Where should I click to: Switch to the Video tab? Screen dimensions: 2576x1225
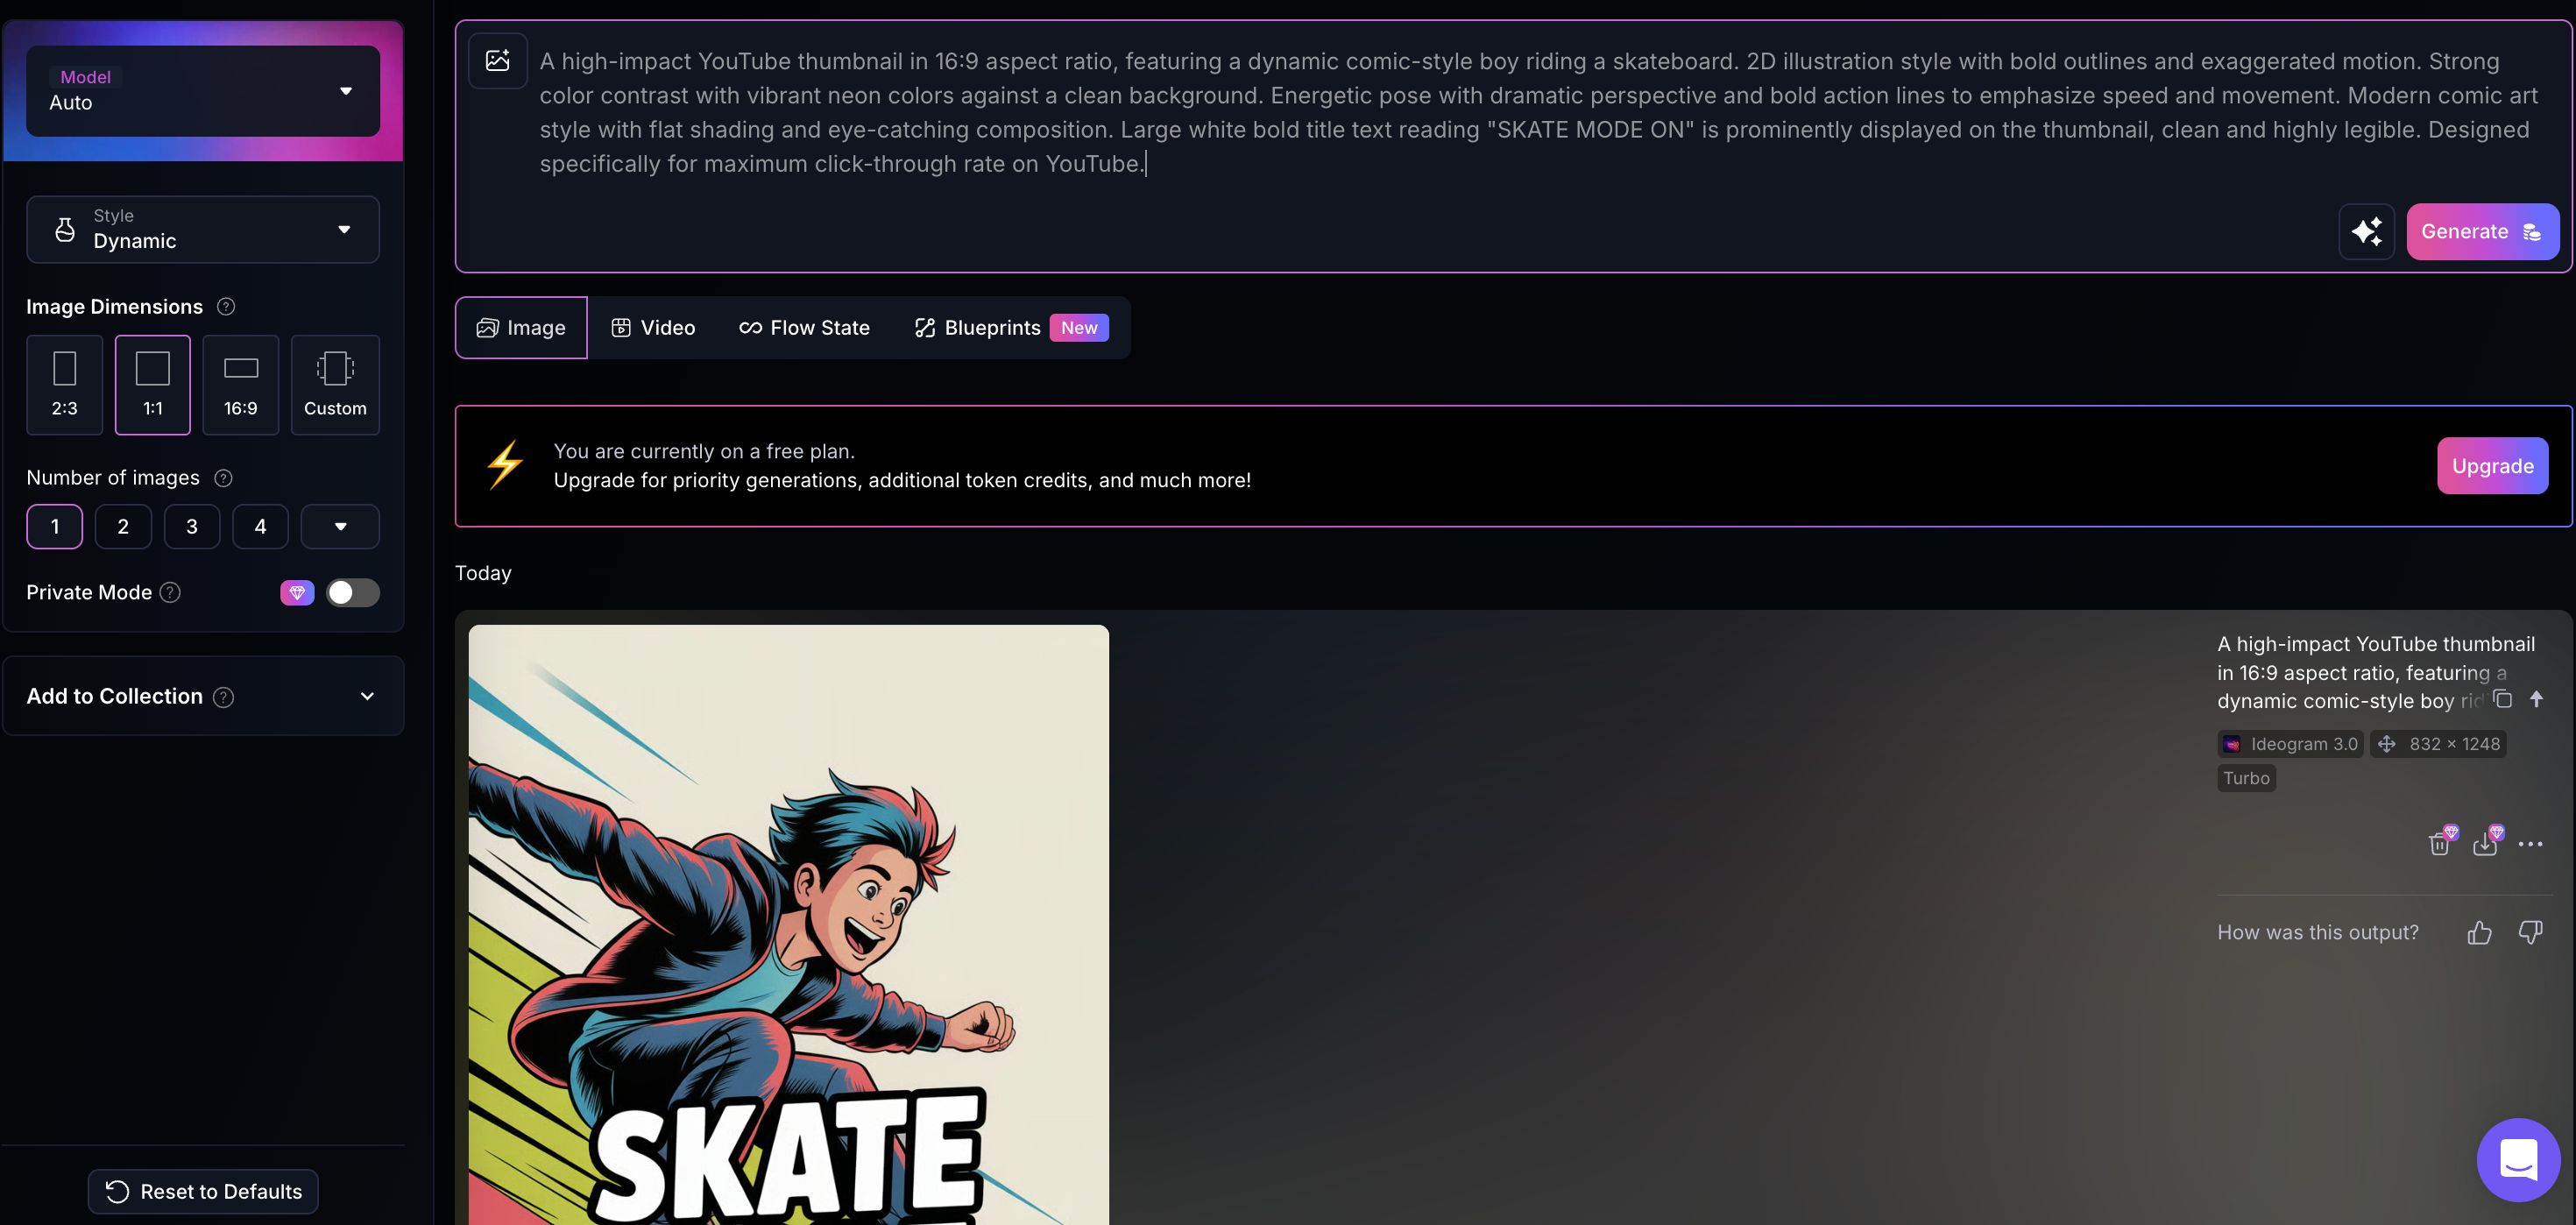652,327
